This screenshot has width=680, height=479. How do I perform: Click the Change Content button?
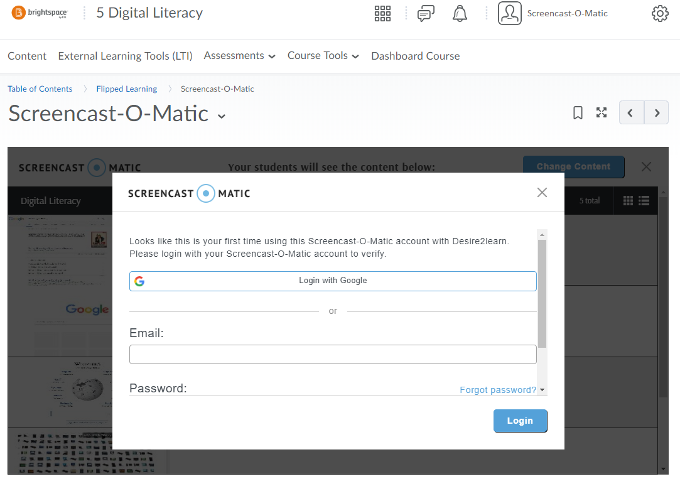coord(573,166)
